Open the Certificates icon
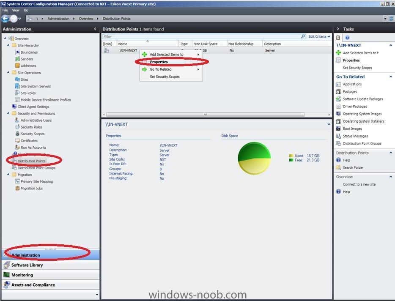This screenshot has width=395, height=301. tap(17, 140)
